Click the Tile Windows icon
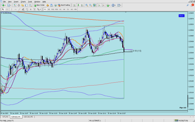This screenshot has height=122, width=195. (95, 5)
